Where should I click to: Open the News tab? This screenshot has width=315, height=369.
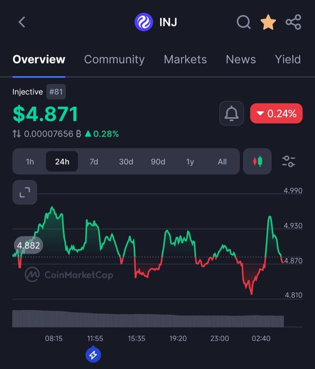[241, 59]
